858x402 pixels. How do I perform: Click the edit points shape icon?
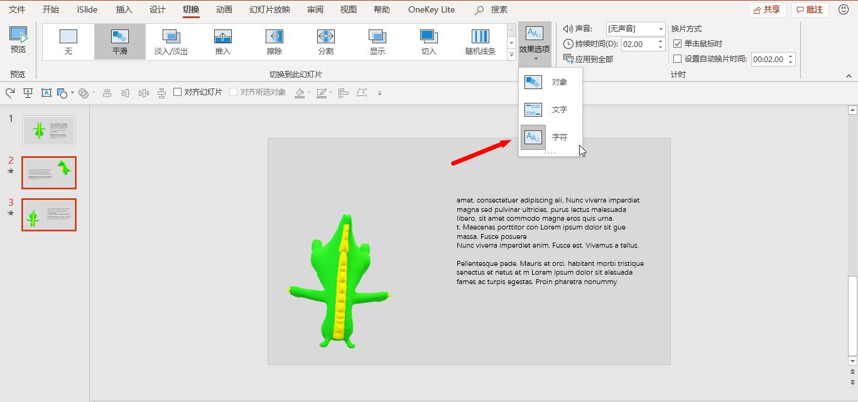click(x=362, y=93)
